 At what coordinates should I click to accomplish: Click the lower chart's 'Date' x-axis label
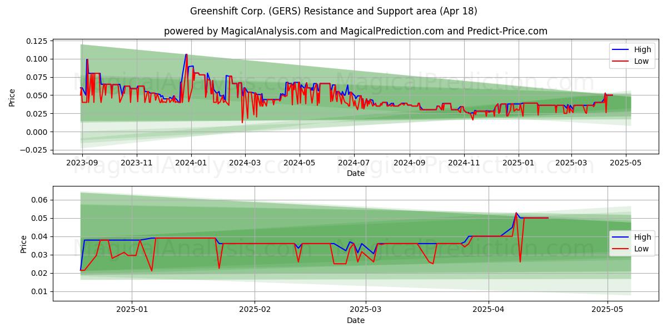(356, 320)
